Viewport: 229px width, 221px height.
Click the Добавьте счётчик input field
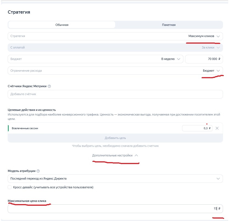tap(115, 94)
